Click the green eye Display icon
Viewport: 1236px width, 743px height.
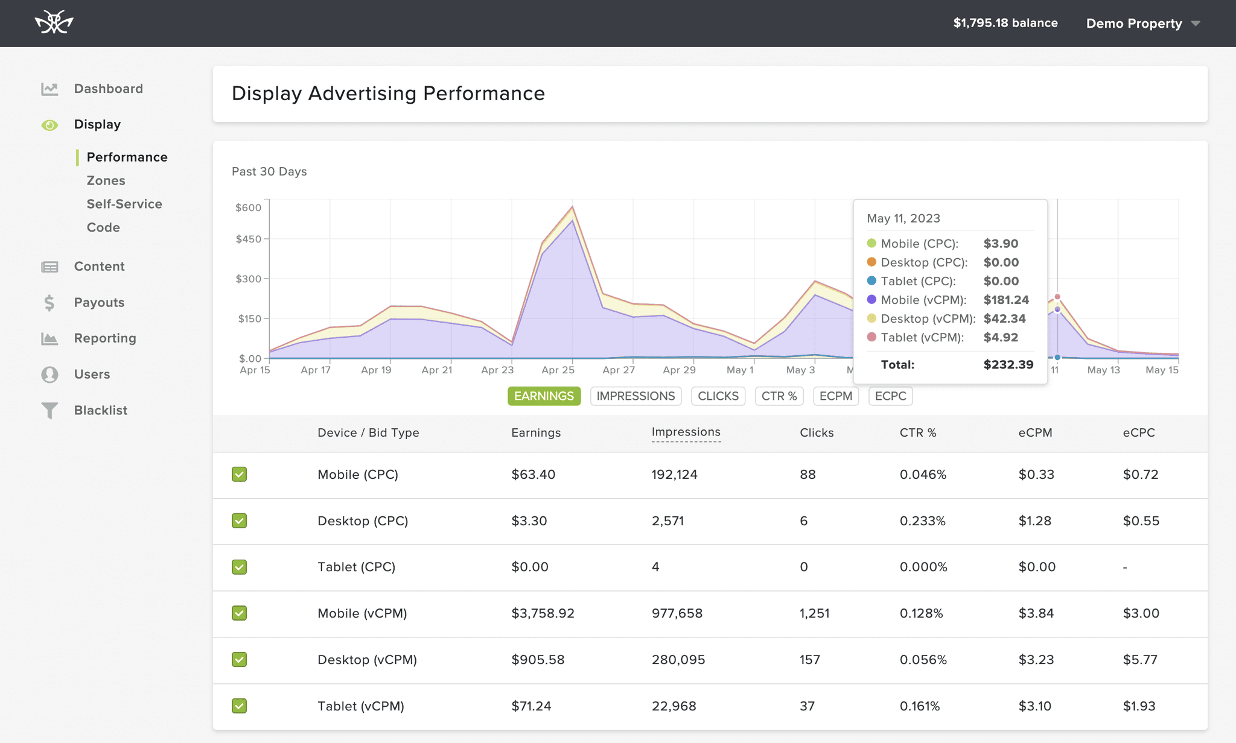click(x=49, y=125)
